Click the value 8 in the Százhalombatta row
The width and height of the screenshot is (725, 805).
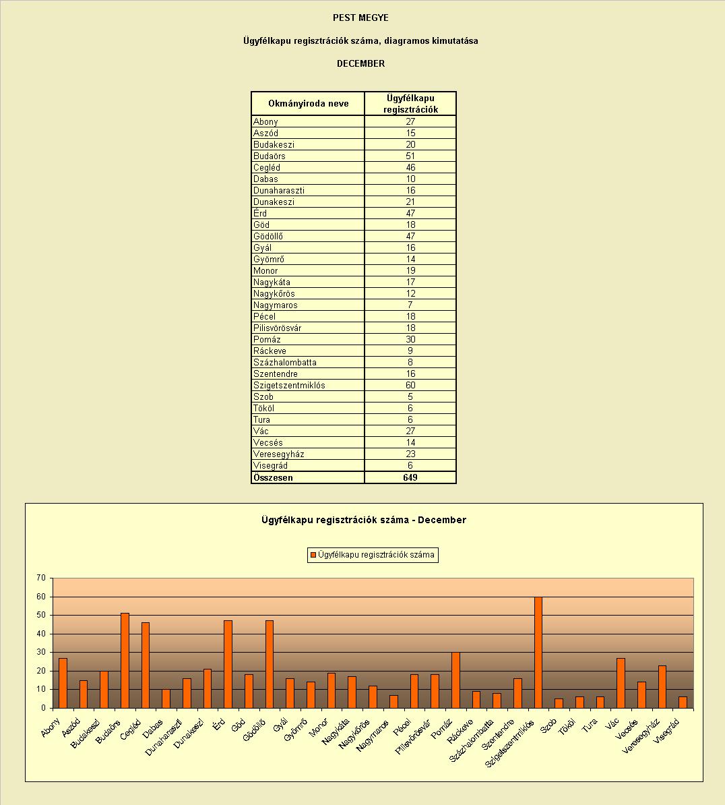coord(410,363)
